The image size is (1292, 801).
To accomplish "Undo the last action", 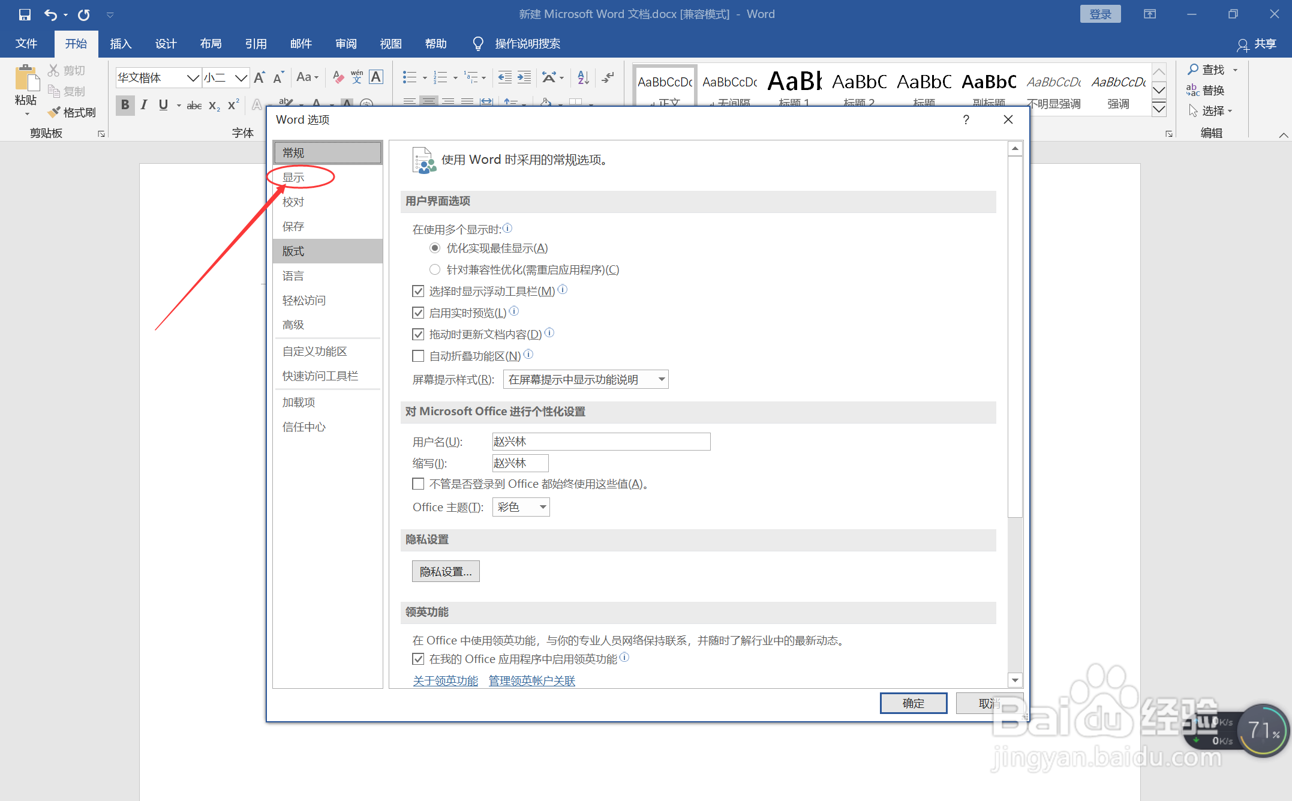I will [50, 14].
